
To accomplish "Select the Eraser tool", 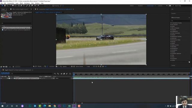I will tap(32, 6).
